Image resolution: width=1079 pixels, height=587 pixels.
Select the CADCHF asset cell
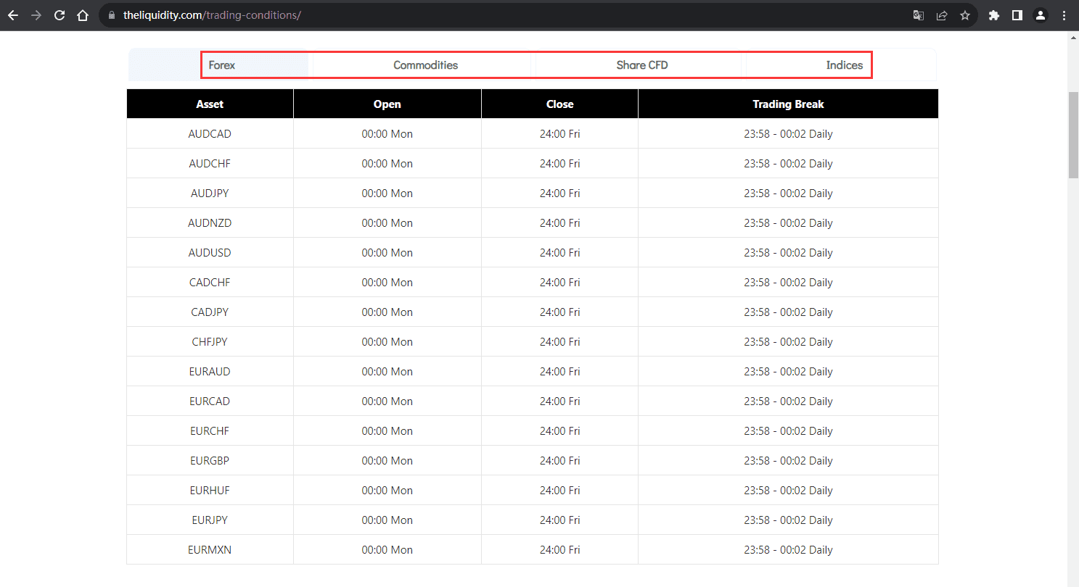pos(210,283)
